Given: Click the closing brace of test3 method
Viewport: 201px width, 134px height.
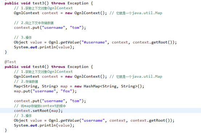Looking at the screenshot, I should (x=6, y=52).
